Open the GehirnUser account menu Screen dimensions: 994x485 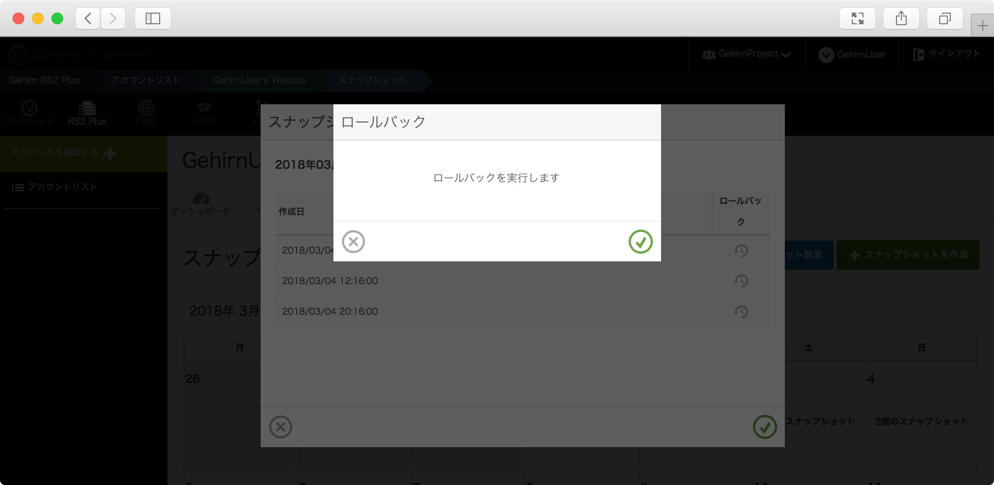tap(852, 54)
